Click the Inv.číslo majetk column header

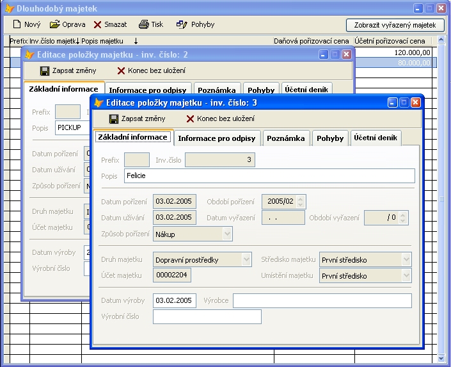pos(54,41)
